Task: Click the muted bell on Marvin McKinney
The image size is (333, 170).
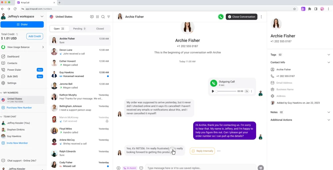Action: coord(107,121)
